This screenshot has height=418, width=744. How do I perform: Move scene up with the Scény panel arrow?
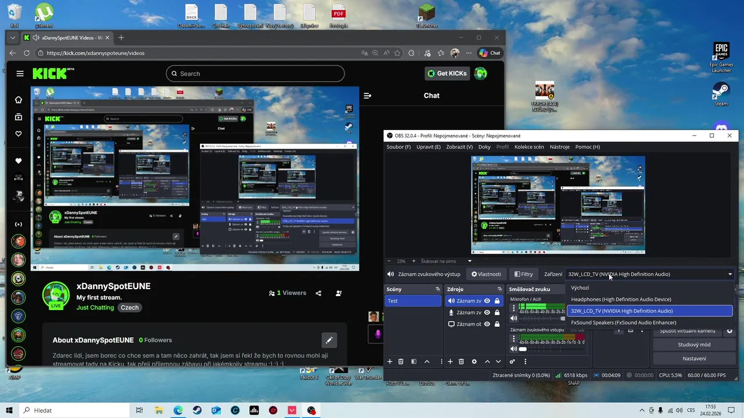coord(427,362)
